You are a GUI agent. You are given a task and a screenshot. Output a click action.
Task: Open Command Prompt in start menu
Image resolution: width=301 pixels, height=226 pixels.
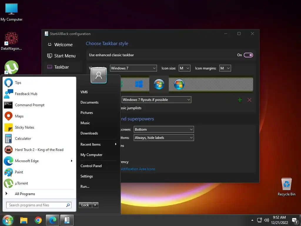click(39, 105)
